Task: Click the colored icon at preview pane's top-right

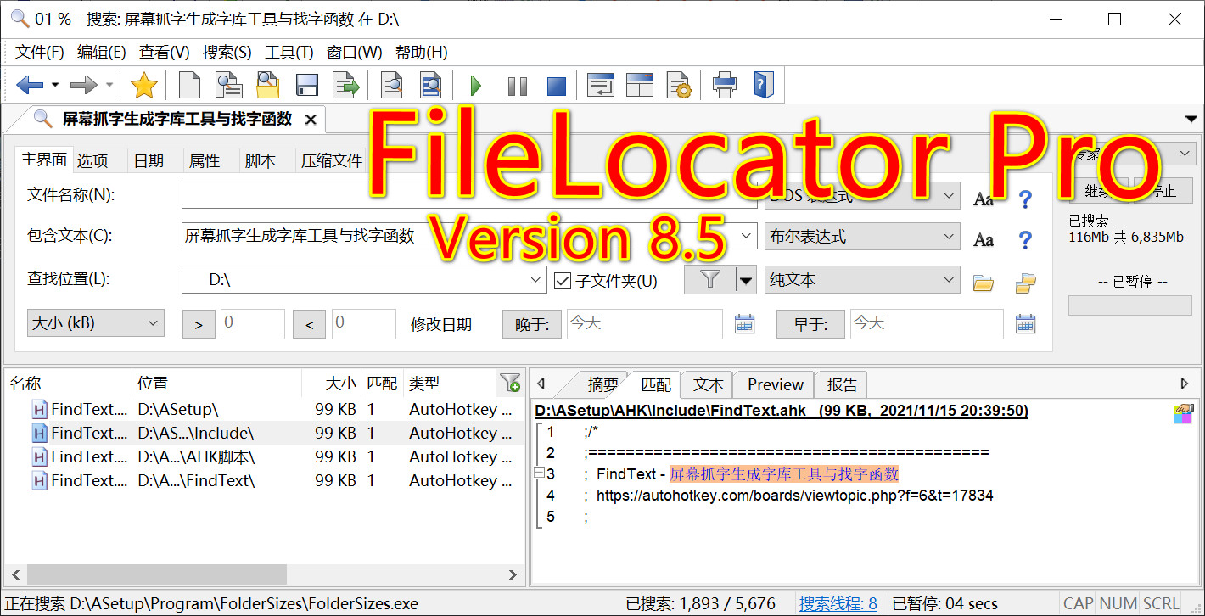Action: (x=1183, y=413)
